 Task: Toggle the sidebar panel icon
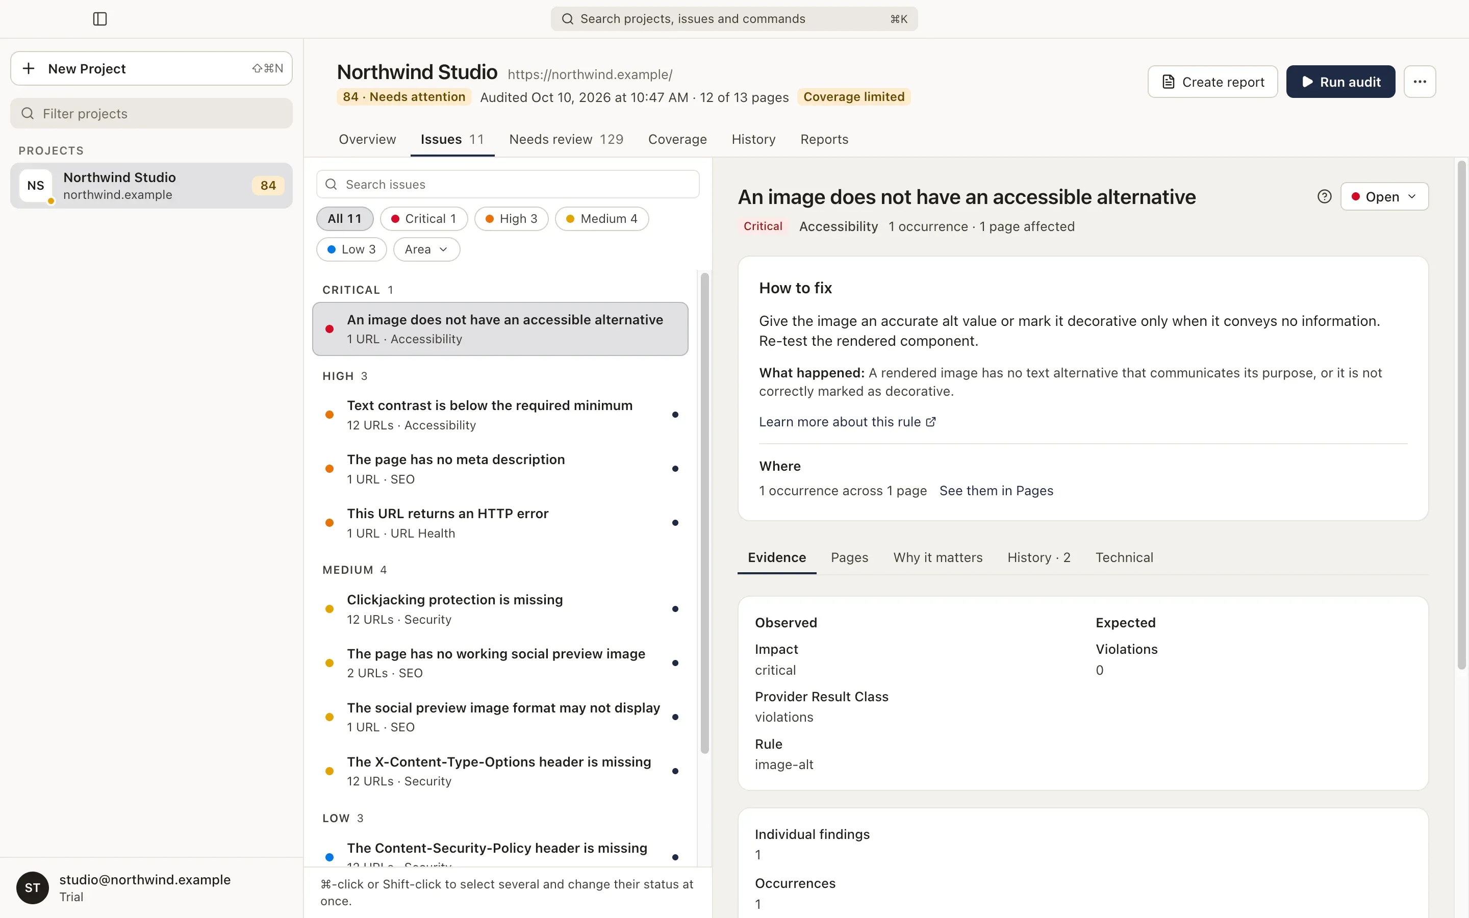tap(100, 19)
